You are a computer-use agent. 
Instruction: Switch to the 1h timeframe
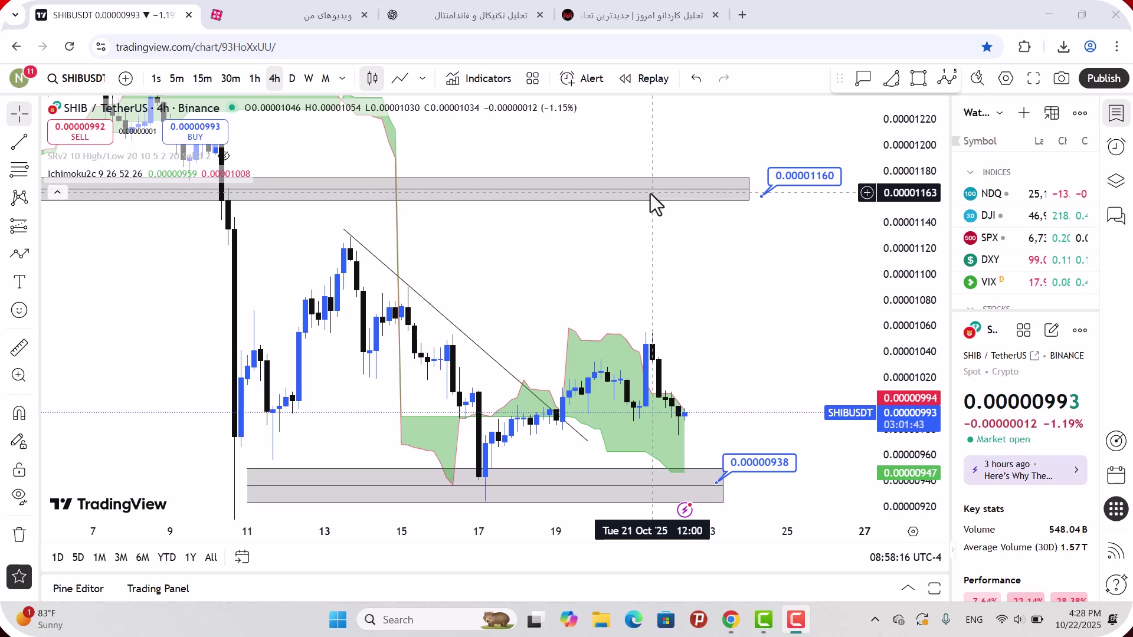click(x=254, y=78)
